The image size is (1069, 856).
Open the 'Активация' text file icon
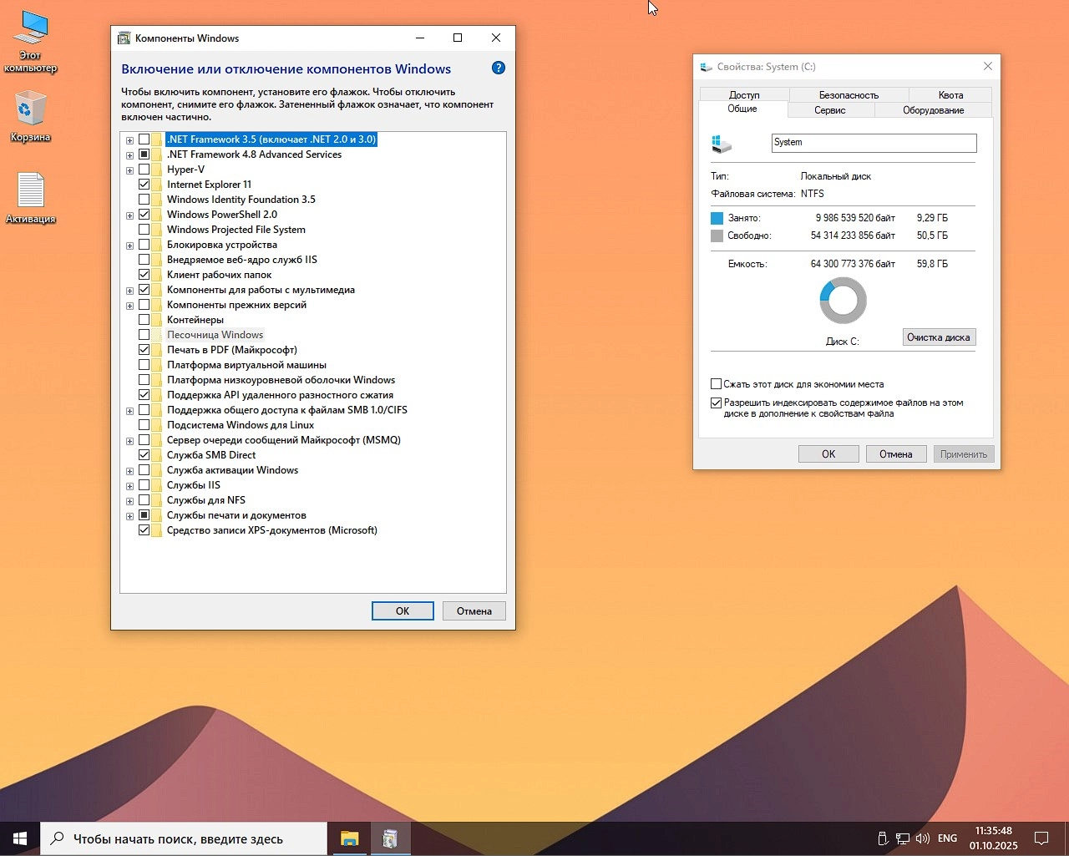31,191
